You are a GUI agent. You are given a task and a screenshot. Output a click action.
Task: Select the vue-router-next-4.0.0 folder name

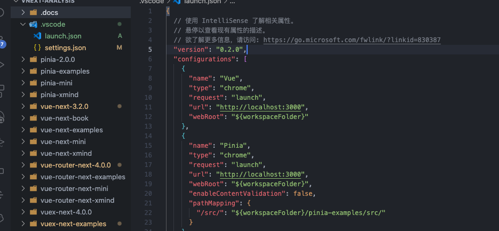[x=76, y=165]
